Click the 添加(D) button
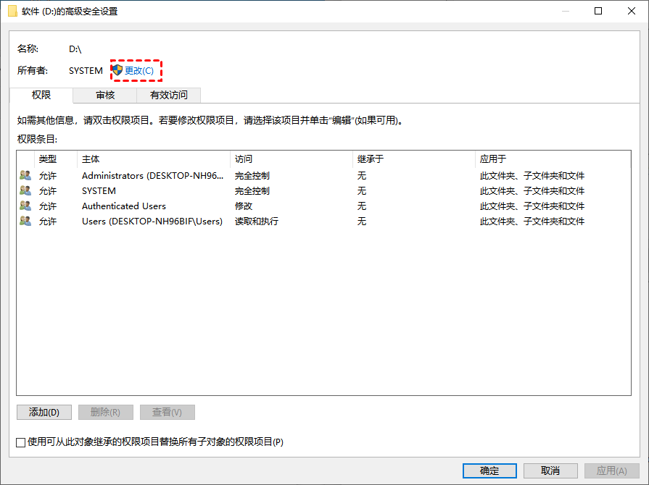The height and width of the screenshot is (485, 649). pyautogui.click(x=44, y=412)
